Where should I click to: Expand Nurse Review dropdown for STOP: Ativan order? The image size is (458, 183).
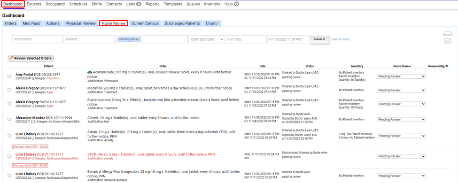[x=401, y=156]
